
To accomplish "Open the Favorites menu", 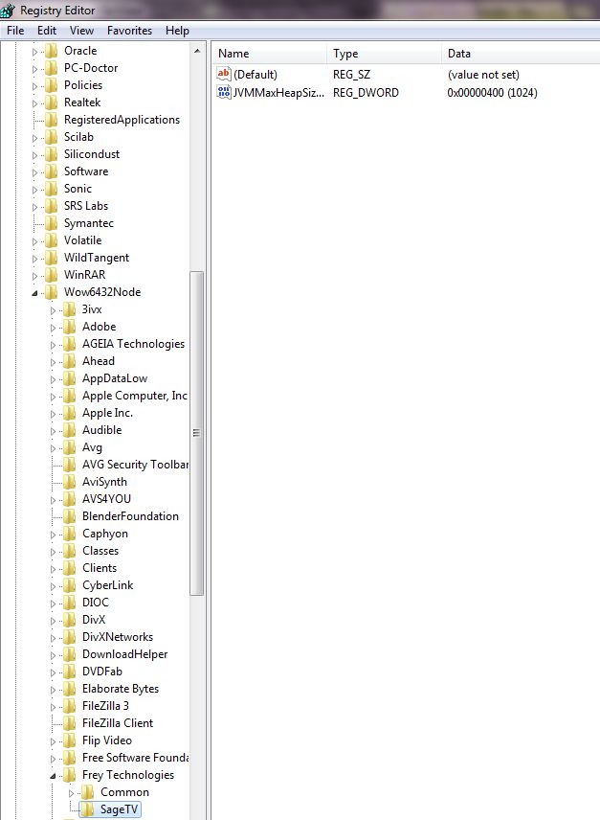I will 129,31.
